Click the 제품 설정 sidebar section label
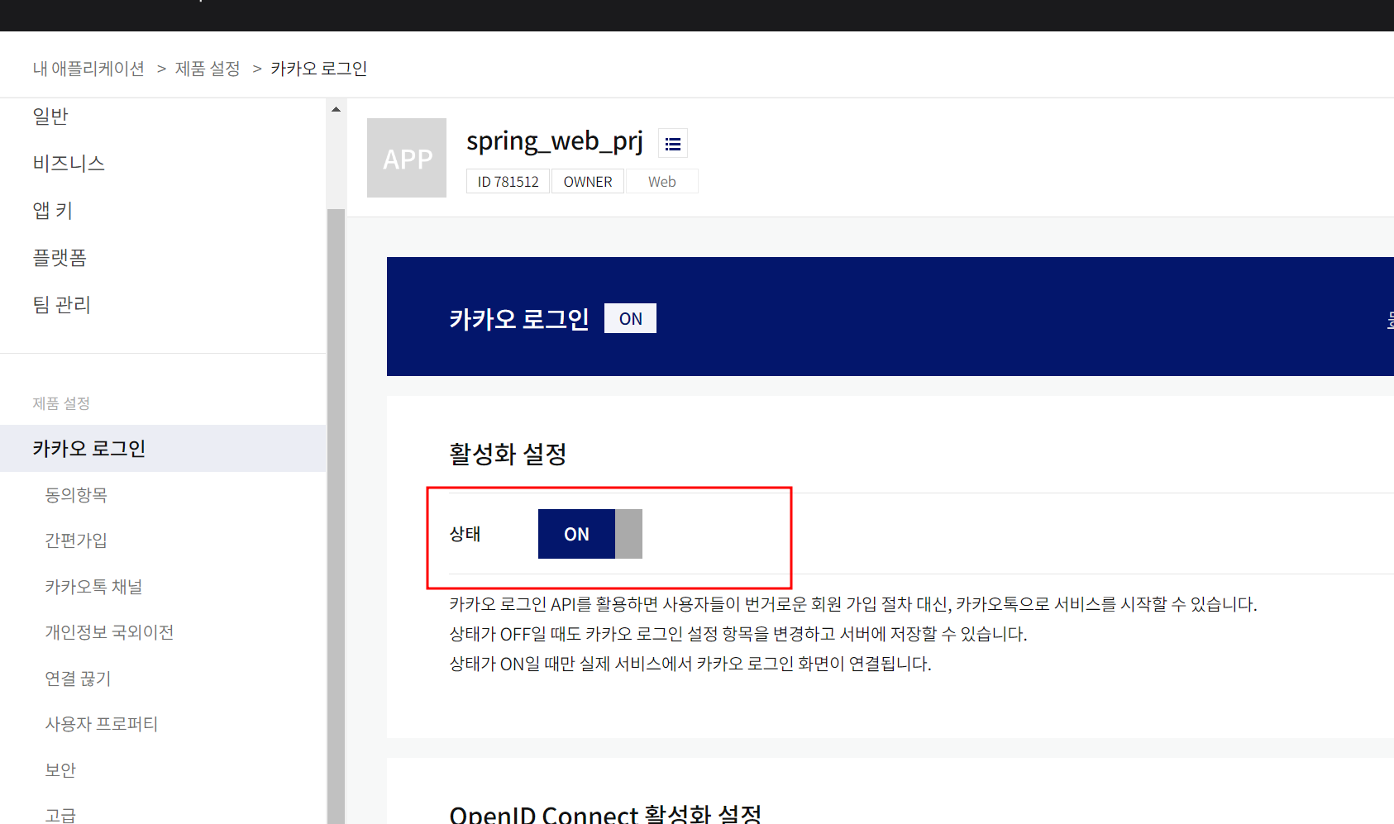The width and height of the screenshot is (1394, 824). pyautogui.click(x=61, y=403)
